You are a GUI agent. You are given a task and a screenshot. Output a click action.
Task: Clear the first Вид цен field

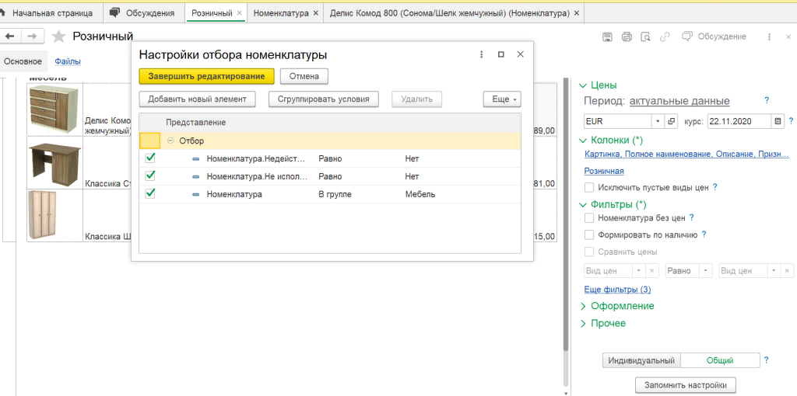pos(653,271)
